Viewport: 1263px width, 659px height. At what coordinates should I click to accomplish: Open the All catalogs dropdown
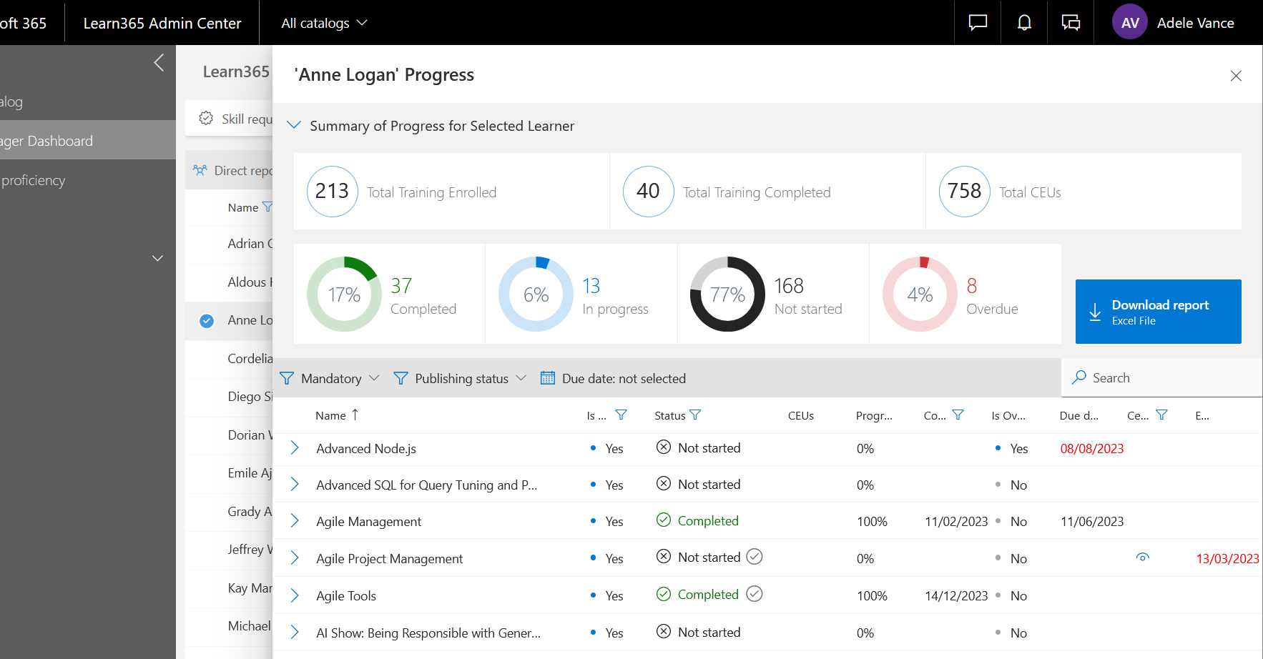[x=324, y=23]
